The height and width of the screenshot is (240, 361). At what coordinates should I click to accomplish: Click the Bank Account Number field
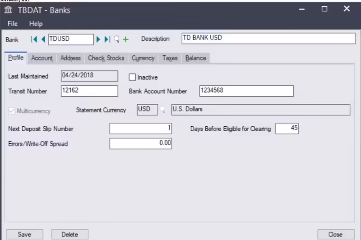[x=246, y=91]
